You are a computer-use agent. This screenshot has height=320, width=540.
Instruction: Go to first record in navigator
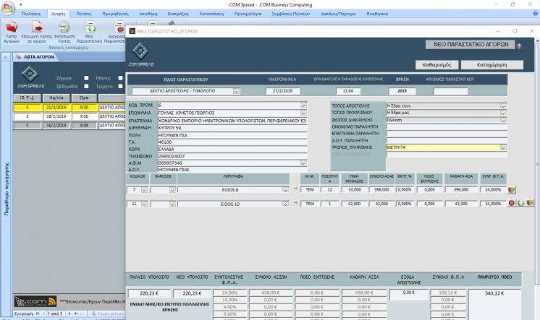click(38, 313)
